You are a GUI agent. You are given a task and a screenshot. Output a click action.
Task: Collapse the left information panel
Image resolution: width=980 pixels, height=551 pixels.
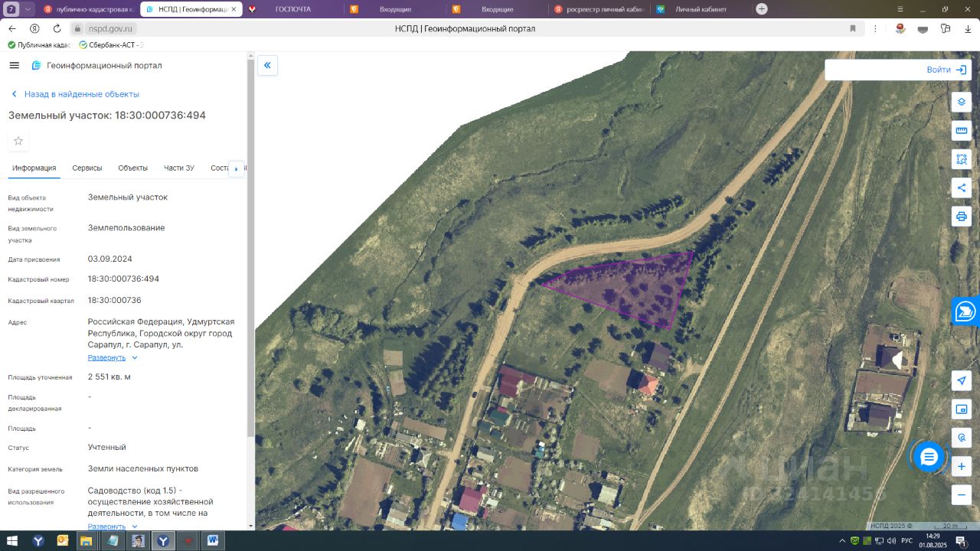tap(267, 66)
